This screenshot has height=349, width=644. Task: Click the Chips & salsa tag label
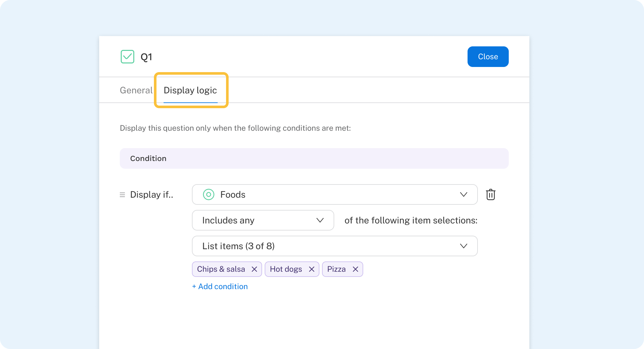coord(221,269)
